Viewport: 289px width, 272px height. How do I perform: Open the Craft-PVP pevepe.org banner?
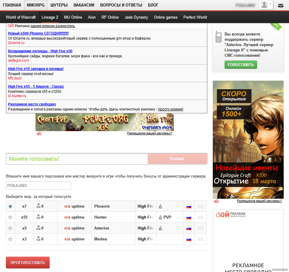[105, 122]
